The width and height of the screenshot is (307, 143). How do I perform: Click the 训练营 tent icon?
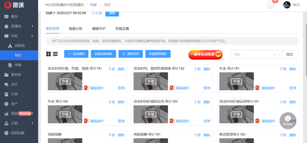10,45
